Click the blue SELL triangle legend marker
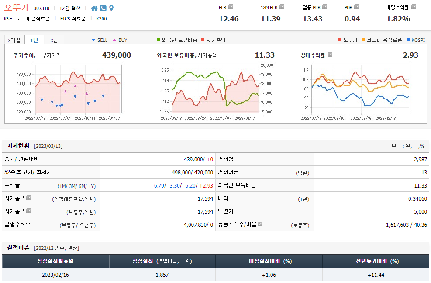 tap(93, 40)
